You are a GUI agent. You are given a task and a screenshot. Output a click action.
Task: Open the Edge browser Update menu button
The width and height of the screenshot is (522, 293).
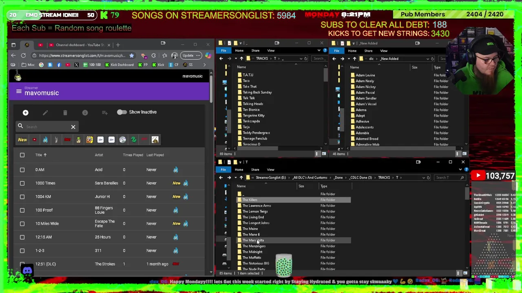pos(190,55)
